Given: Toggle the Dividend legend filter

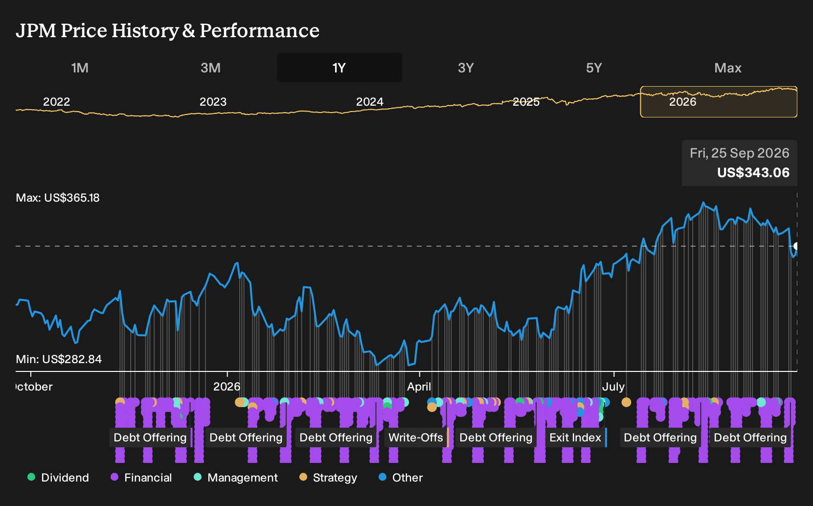Looking at the screenshot, I should (x=58, y=478).
